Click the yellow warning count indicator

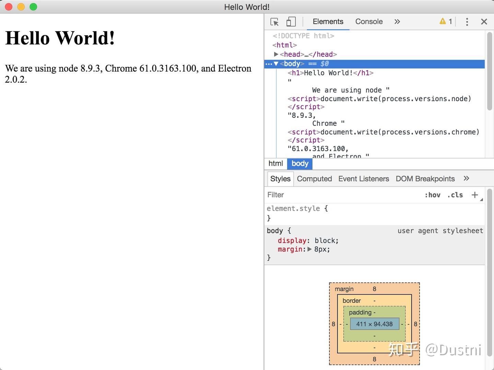pyautogui.click(x=446, y=22)
